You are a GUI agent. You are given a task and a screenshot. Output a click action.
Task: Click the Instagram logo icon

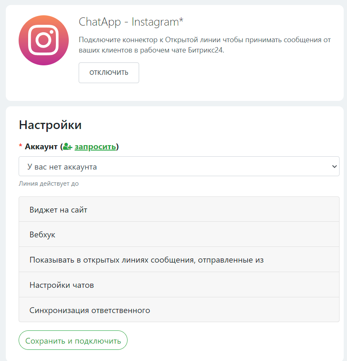43,40
